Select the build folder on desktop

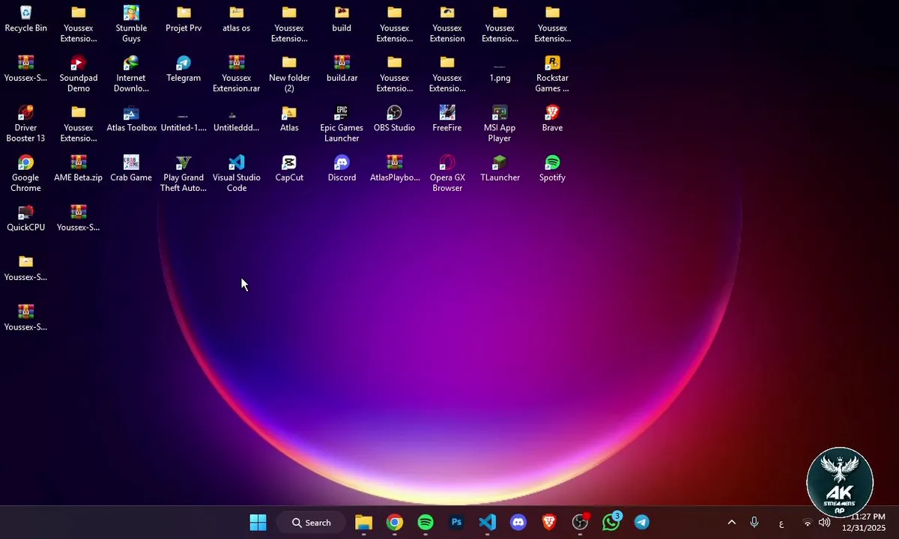[342, 19]
